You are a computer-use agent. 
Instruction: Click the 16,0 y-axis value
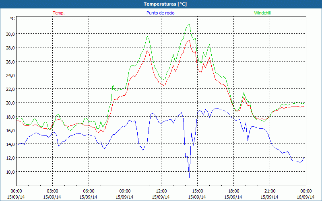click(x=10, y=130)
